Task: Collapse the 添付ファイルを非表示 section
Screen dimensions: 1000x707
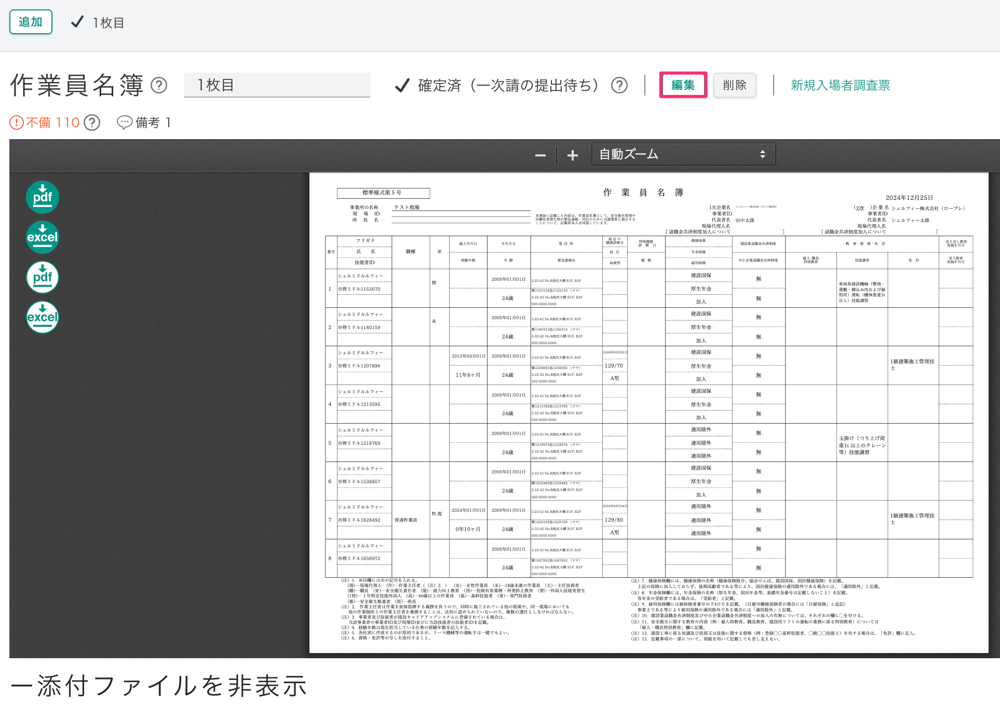Action: pyautogui.click(x=156, y=684)
